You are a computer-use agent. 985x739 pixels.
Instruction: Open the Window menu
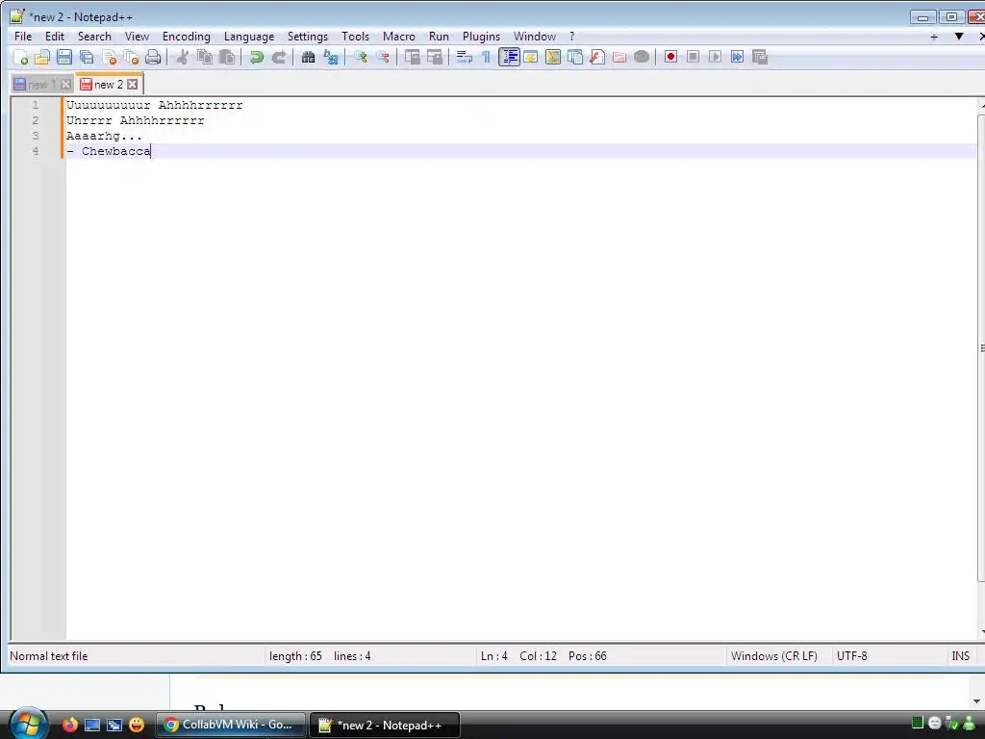pyautogui.click(x=535, y=37)
